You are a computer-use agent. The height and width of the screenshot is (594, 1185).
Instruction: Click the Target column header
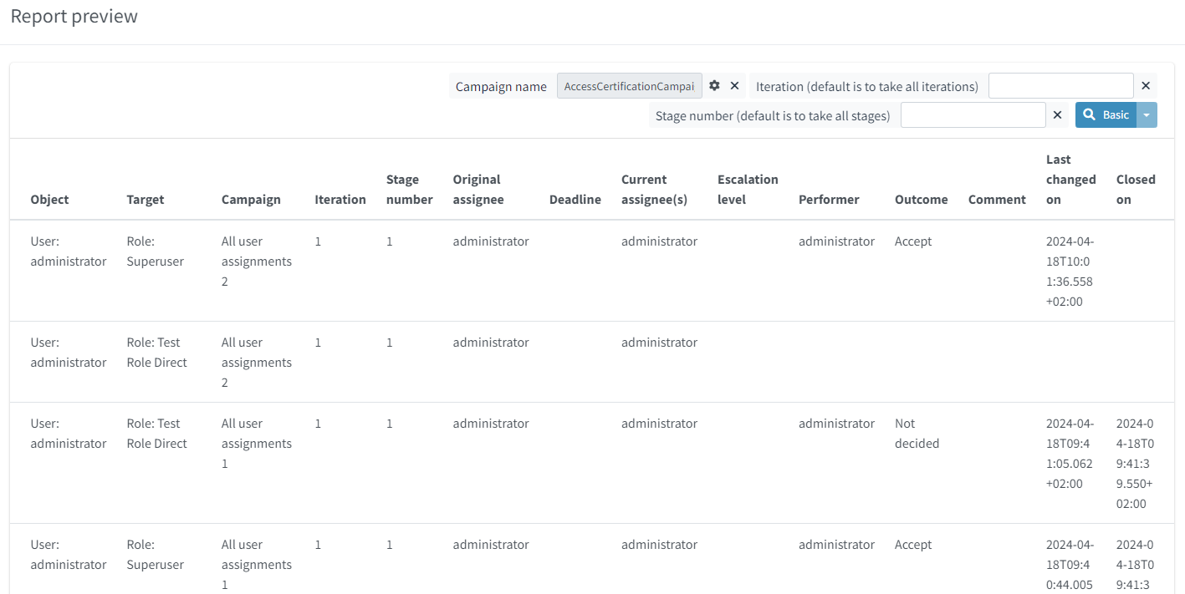pyautogui.click(x=146, y=200)
